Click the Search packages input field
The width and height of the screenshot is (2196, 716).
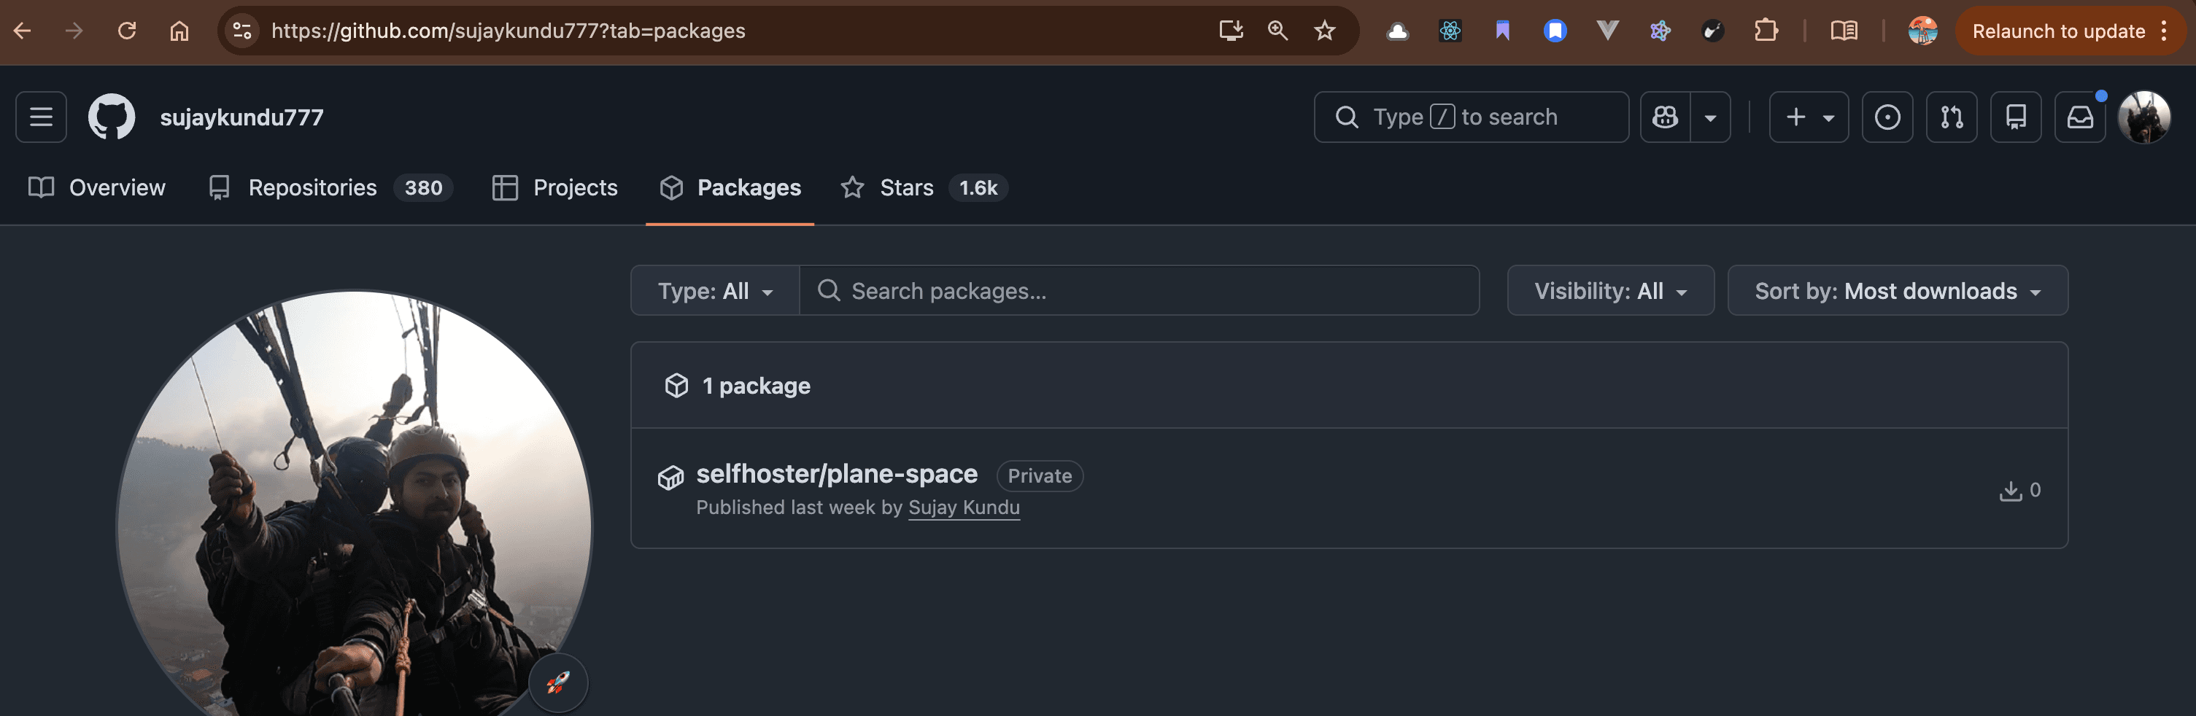coord(1139,291)
